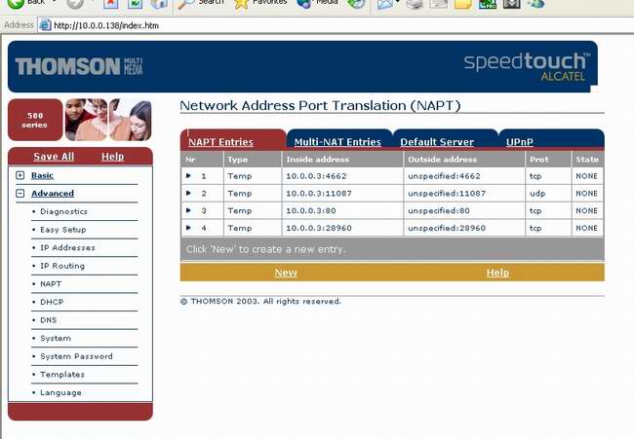This screenshot has width=634, height=439.
Task: Open IP Routing in the sidebar
Action: [62, 266]
